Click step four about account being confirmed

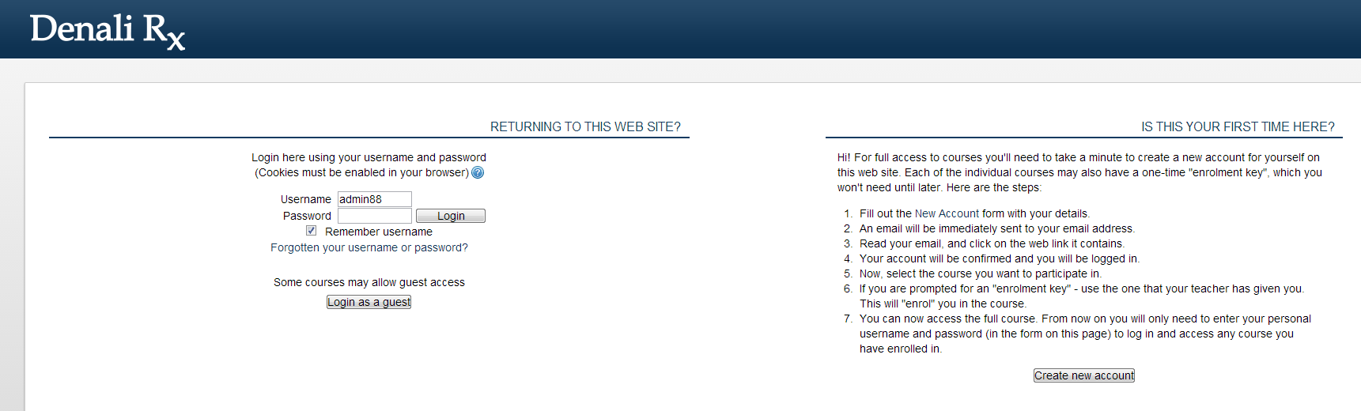click(x=999, y=258)
